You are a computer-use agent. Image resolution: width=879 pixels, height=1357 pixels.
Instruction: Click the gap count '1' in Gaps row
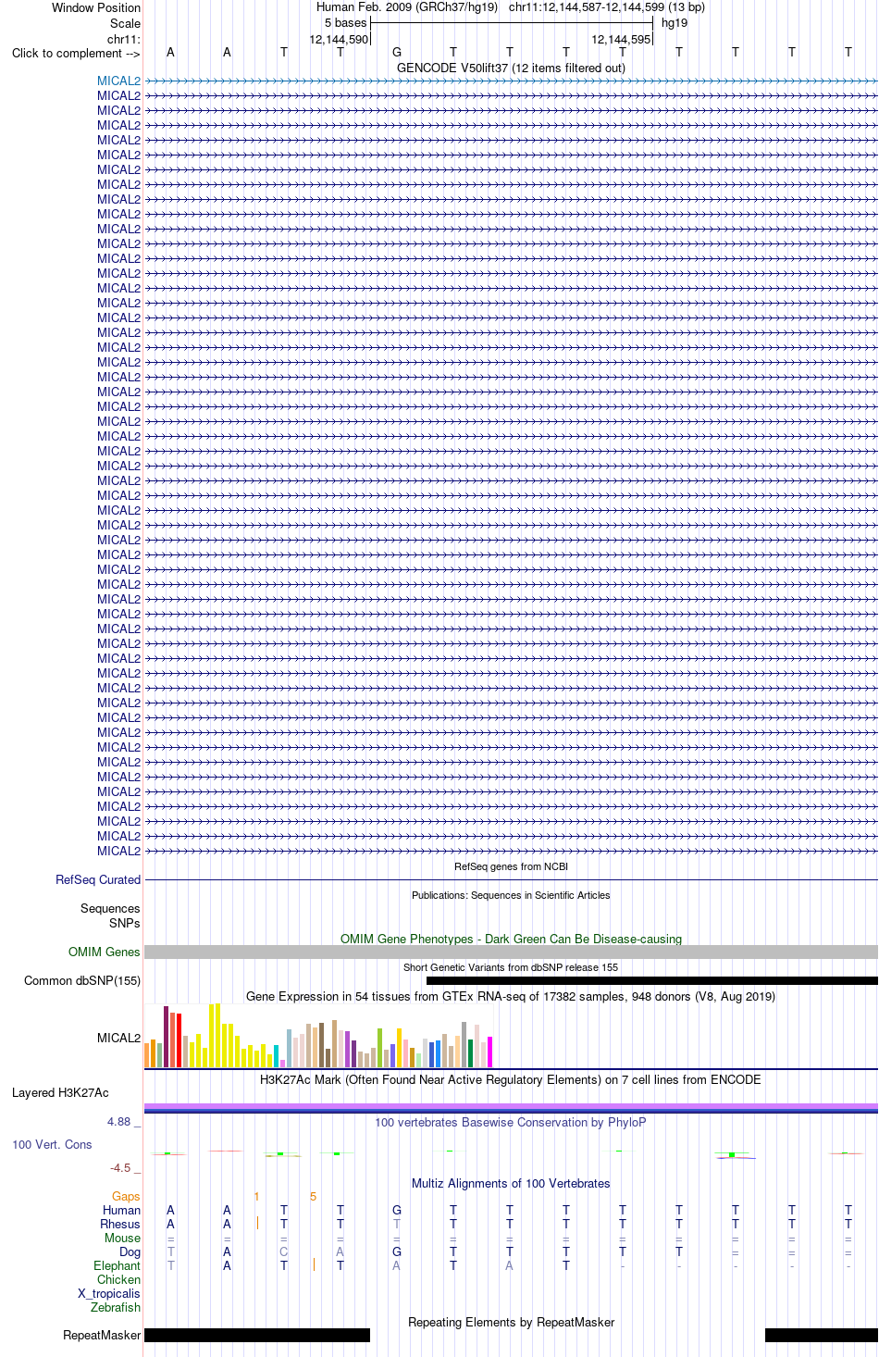[x=256, y=1196]
